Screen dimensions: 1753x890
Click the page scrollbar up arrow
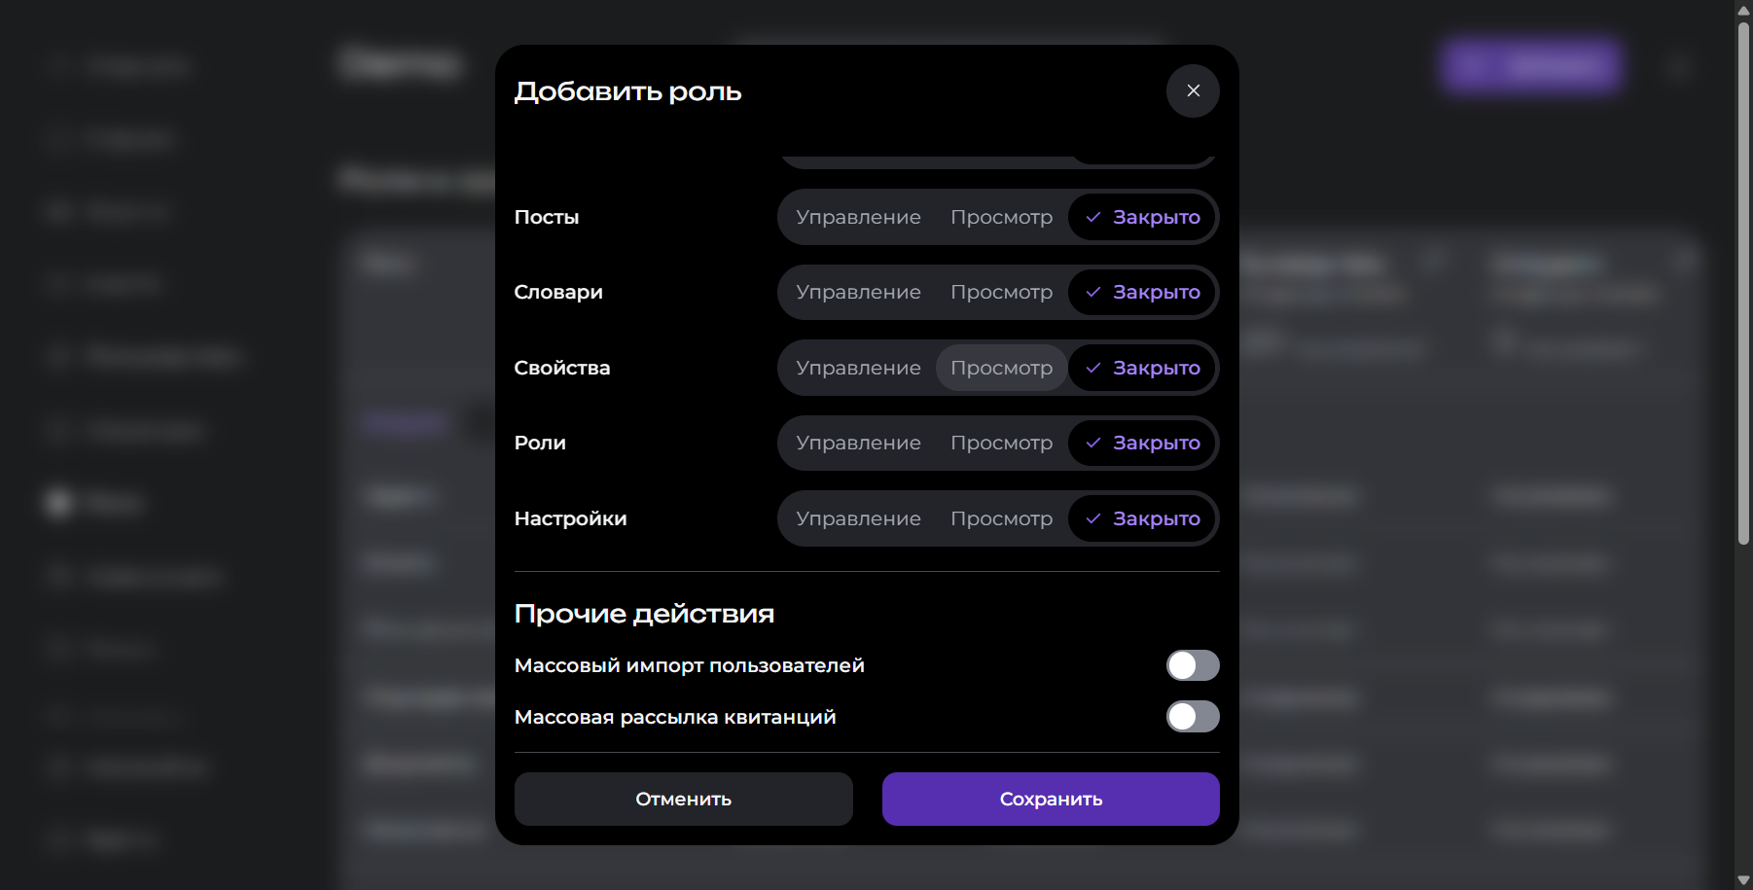tap(1743, 10)
